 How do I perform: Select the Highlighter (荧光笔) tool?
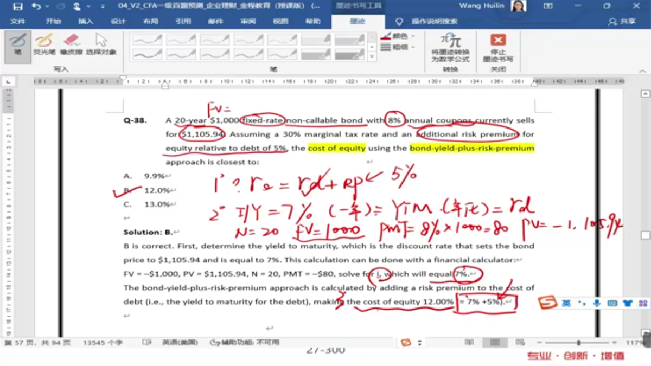pyautogui.click(x=44, y=45)
